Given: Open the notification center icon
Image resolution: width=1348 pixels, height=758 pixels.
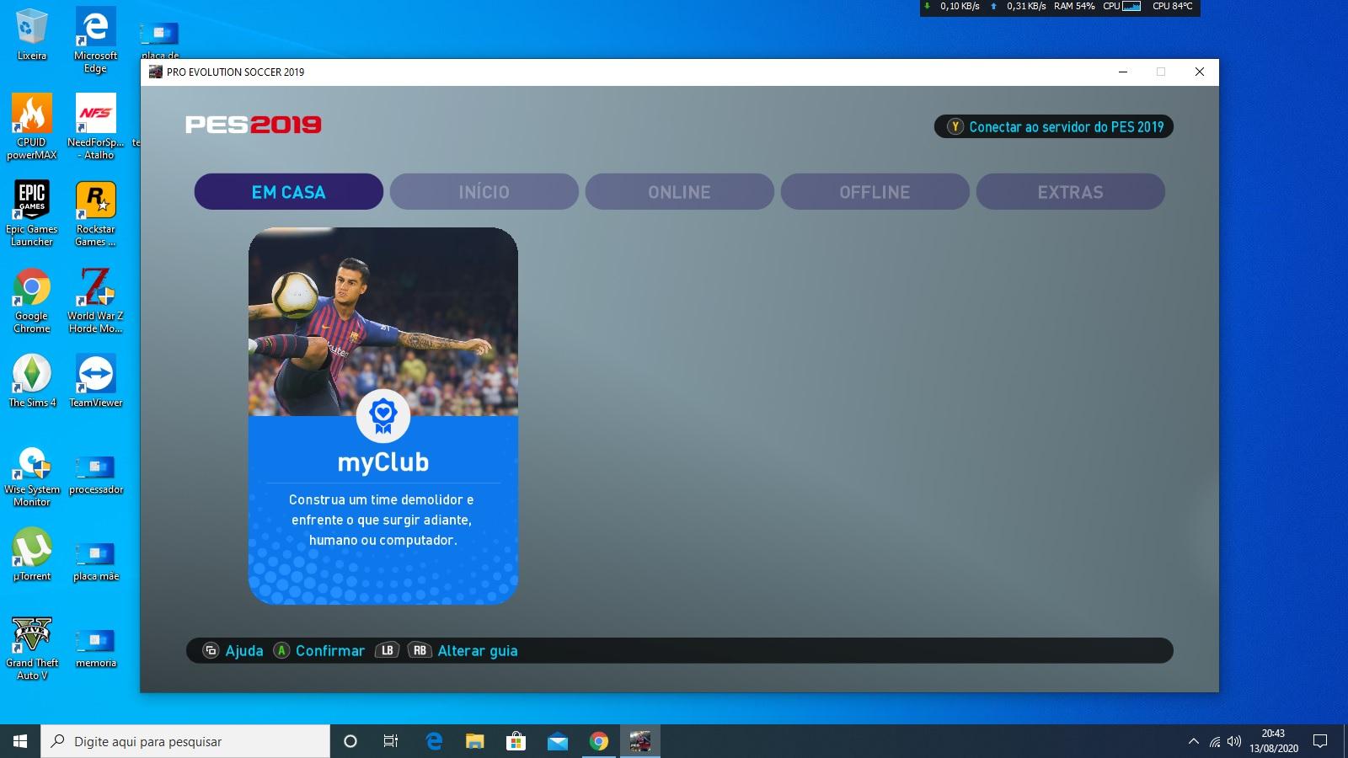Looking at the screenshot, I should point(1320,741).
